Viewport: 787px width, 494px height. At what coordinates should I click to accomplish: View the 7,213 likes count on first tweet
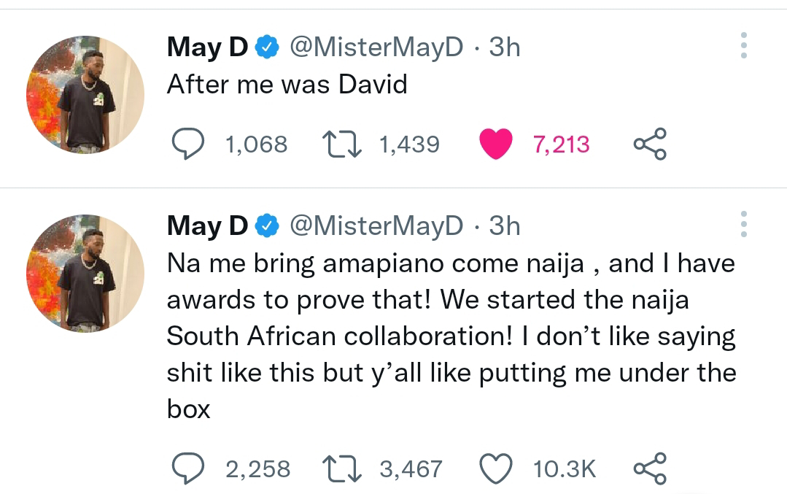pyautogui.click(x=561, y=144)
